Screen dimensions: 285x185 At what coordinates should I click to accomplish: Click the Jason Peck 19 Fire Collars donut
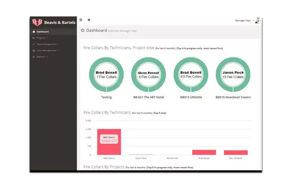(x=233, y=74)
